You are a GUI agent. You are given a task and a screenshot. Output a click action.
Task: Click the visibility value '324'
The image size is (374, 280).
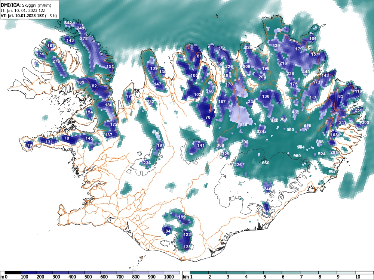[260, 131]
